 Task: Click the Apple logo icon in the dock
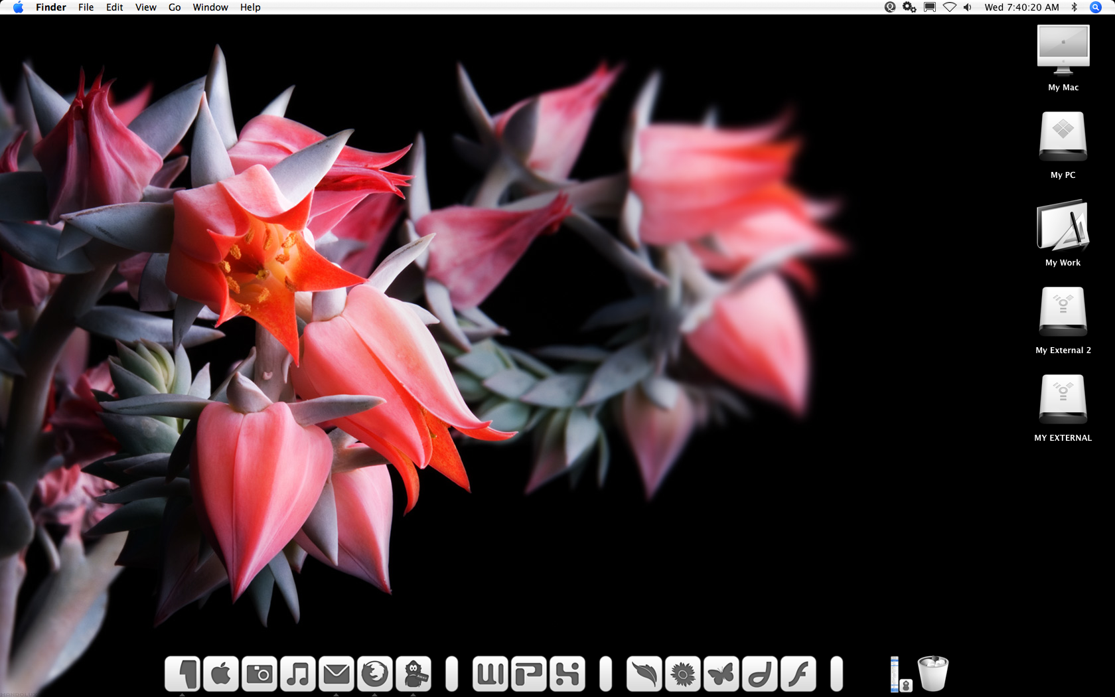(221, 674)
